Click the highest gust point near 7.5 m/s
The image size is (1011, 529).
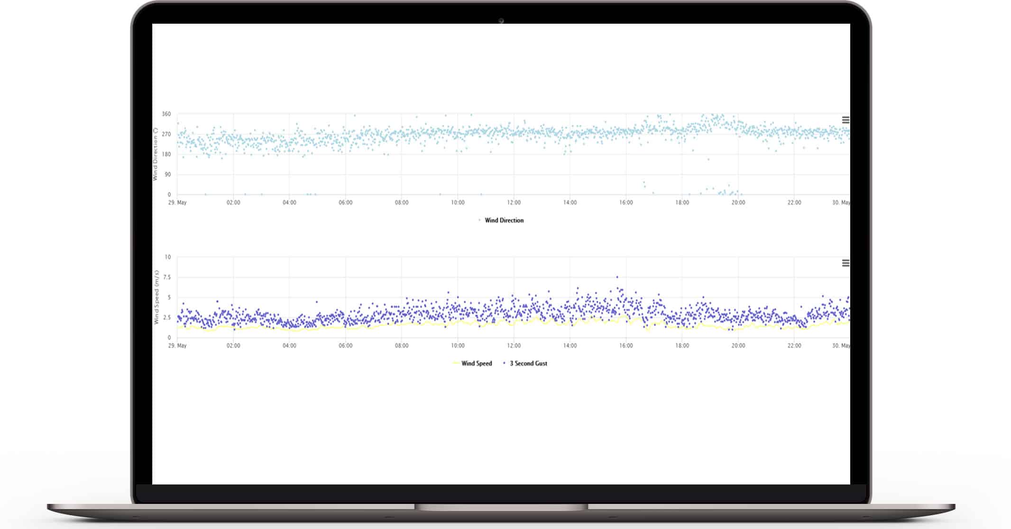tap(617, 277)
